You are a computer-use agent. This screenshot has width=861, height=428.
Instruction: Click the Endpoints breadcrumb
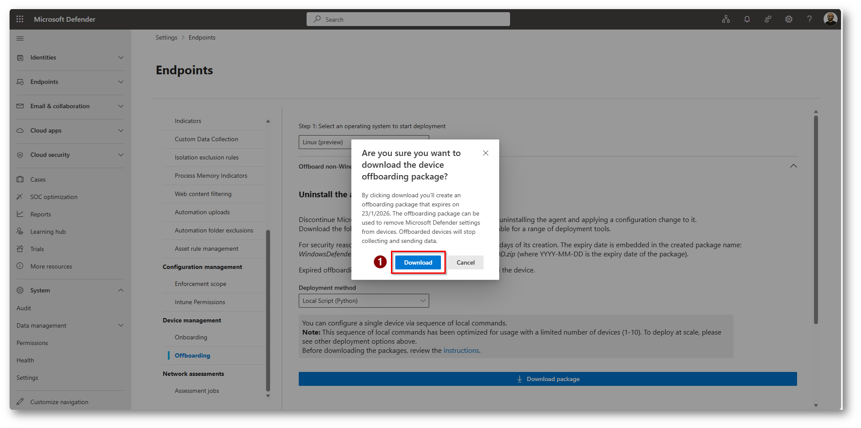(x=202, y=37)
